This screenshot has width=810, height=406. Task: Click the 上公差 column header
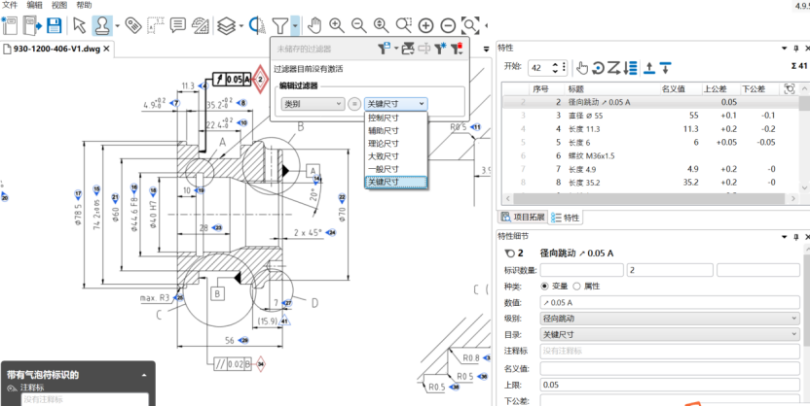[x=715, y=89]
